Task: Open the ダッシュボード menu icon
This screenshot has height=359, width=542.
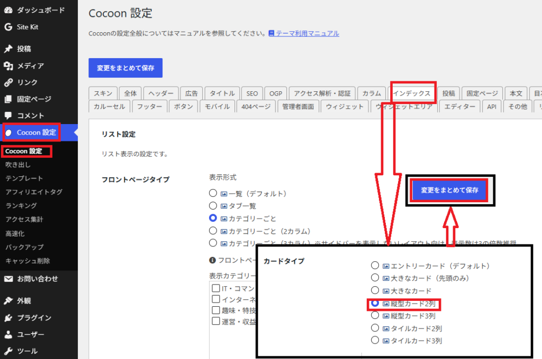Action: click(8, 11)
